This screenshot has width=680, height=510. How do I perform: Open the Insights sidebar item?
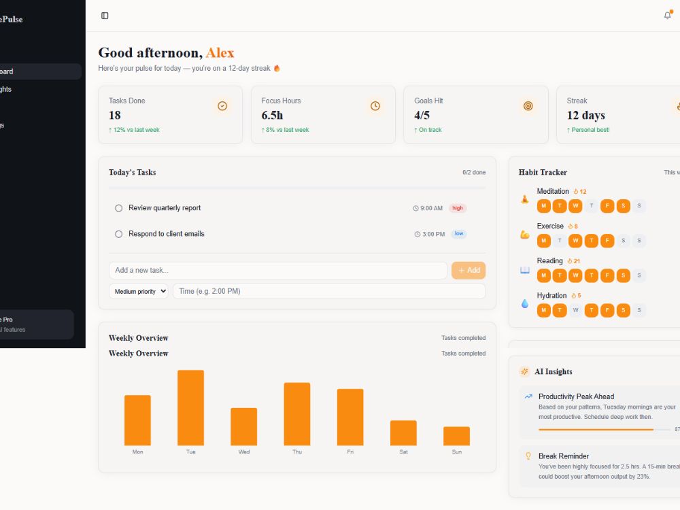(x=40, y=89)
